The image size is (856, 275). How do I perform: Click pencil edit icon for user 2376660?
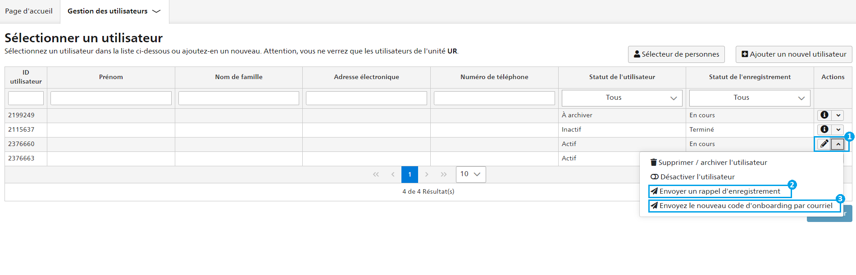[x=824, y=144]
